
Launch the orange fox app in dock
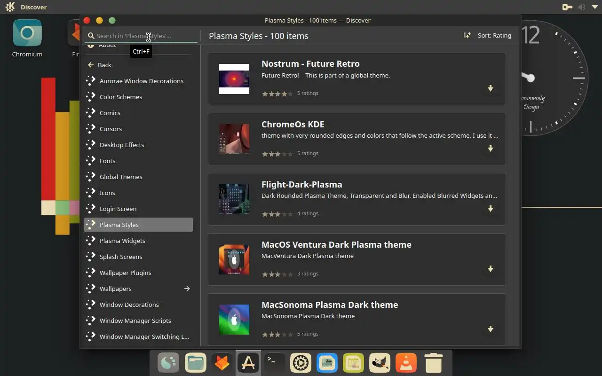click(222, 362)
